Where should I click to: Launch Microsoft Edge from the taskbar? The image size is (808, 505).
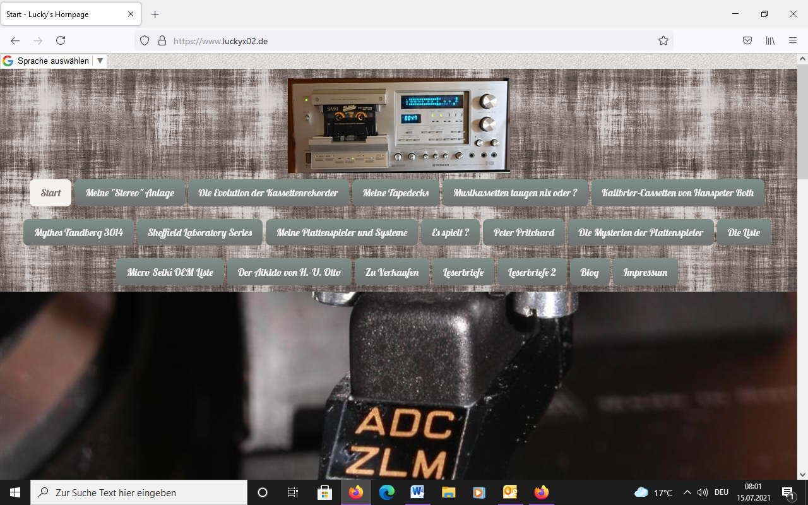[387, 492]
